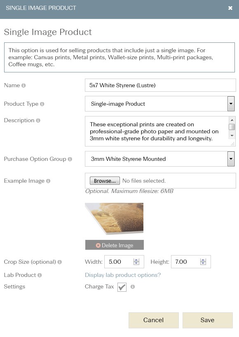Click the Height spinner arrows

pos(203,262)
